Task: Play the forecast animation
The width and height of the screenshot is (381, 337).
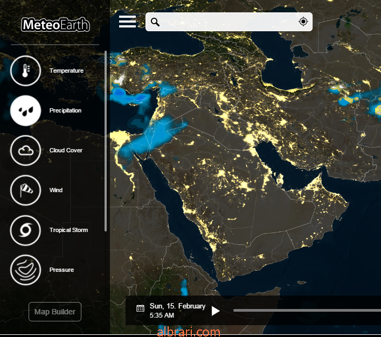Action: (x=215, y=311)
